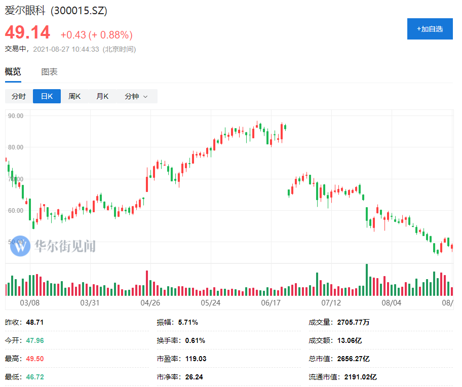Screen dimensions: 462x387
Task: Select the 最低 value 46.72
Action: (35, 377)
